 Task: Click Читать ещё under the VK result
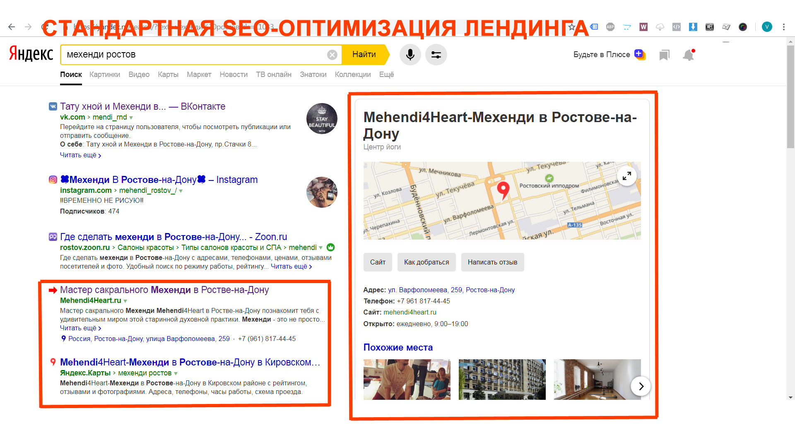(80, 155)
